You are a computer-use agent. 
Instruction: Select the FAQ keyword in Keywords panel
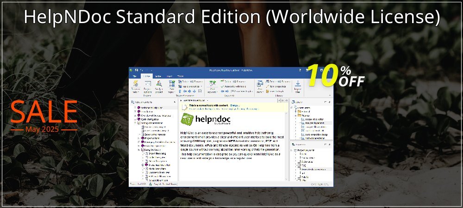pos(304,165)
